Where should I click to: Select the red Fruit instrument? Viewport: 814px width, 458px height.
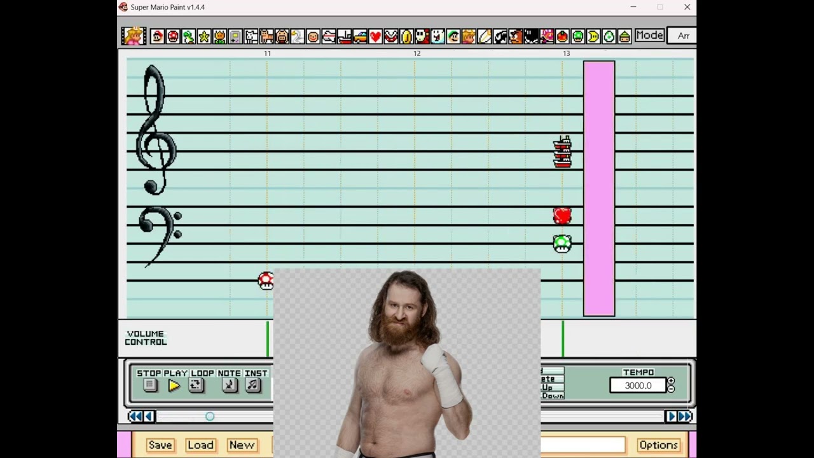(562, 36)
